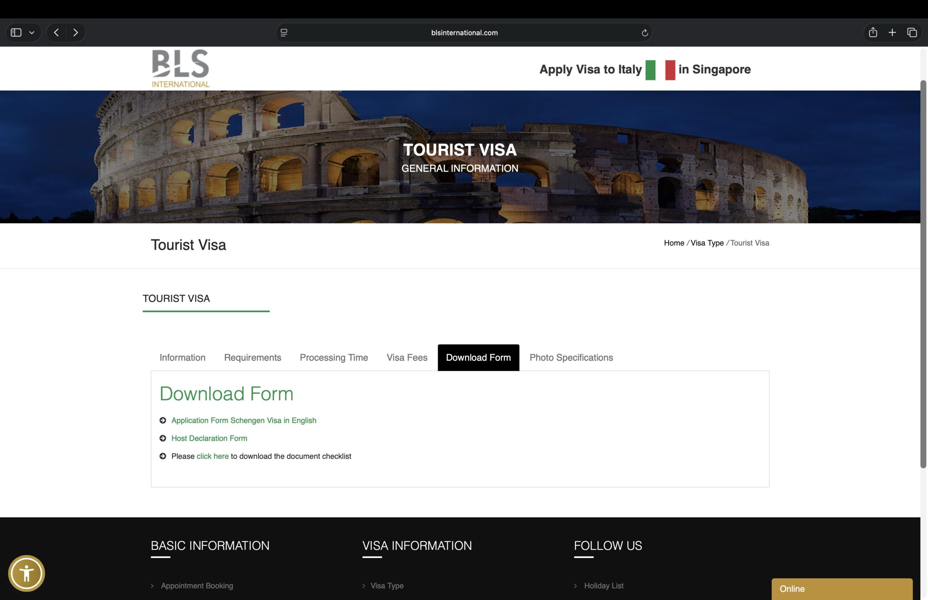The width and height of the screenshot is (928, 600).
Task: Reload the current page
Action: [x=645, y=32]
